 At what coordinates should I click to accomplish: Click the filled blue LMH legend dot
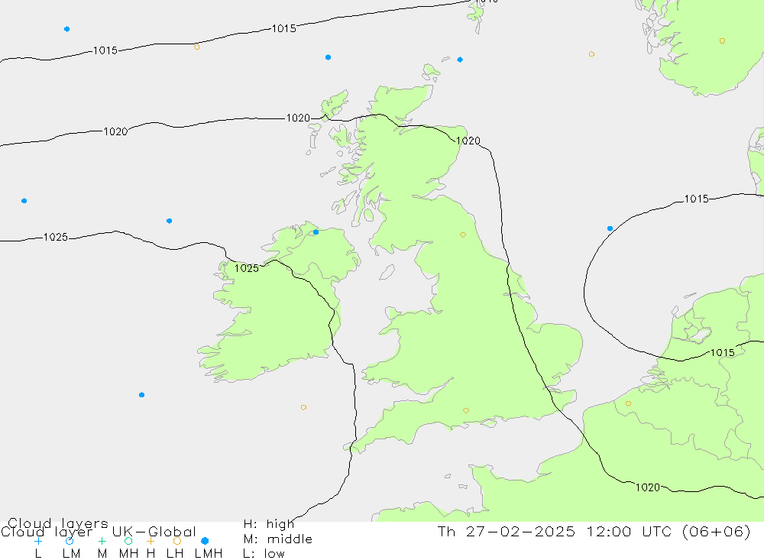[205, 541]
